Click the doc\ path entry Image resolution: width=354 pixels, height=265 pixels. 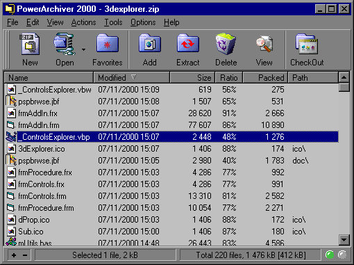[x=301, y=161]
